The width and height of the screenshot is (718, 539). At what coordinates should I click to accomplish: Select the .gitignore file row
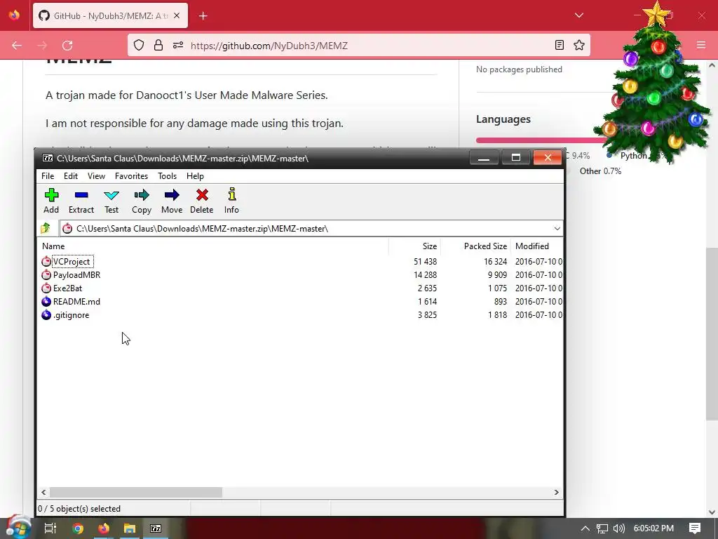tap(302, 315)
